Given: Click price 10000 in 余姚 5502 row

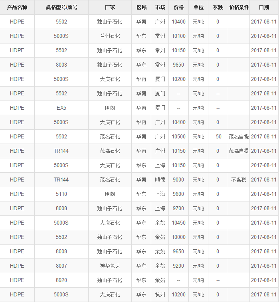Looking at the screenshot, I should [x=178, y=237].
